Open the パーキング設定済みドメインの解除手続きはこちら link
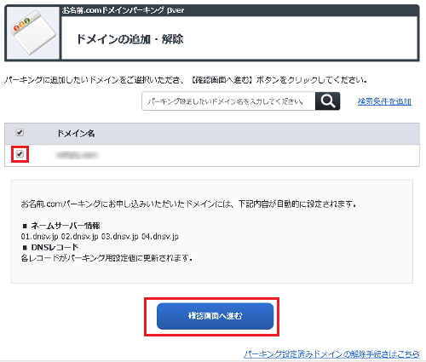 [331, 354]
